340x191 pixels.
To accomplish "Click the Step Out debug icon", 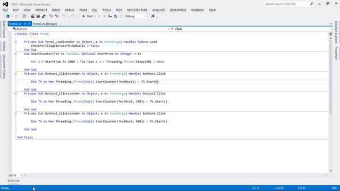I will (121, 16).
